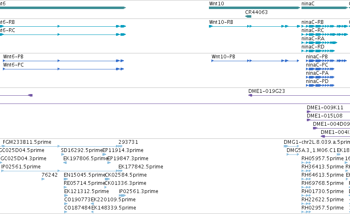Click the CR44063 gene arrow
The height and width of the screenshot is (214, 350).
(248, 16)
